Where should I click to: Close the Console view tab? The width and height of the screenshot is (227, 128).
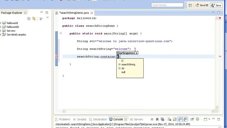point(126,119)
